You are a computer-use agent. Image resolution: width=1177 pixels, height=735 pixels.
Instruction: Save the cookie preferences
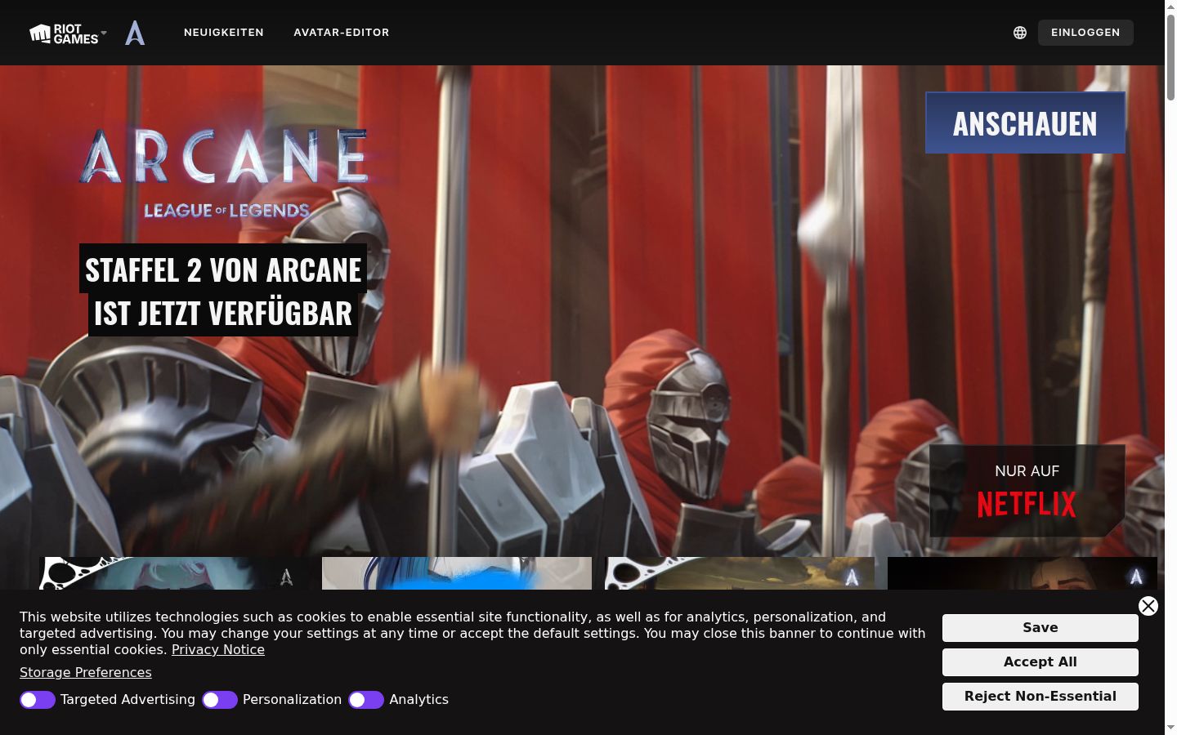[1041, 628]
